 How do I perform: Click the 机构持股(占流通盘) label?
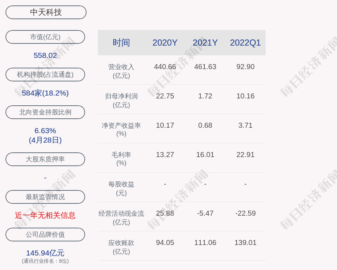point(45,75)
